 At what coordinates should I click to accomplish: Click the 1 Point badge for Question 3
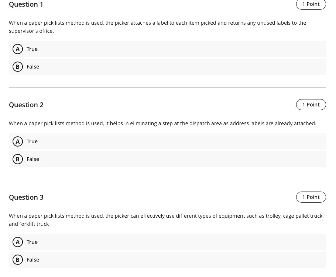(311, 197)
